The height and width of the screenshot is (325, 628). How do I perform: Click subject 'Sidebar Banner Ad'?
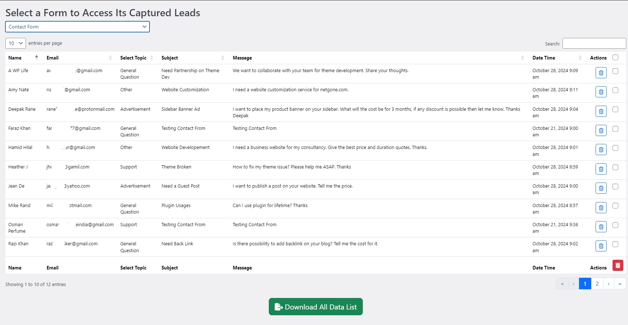click(x=181, y=109)
